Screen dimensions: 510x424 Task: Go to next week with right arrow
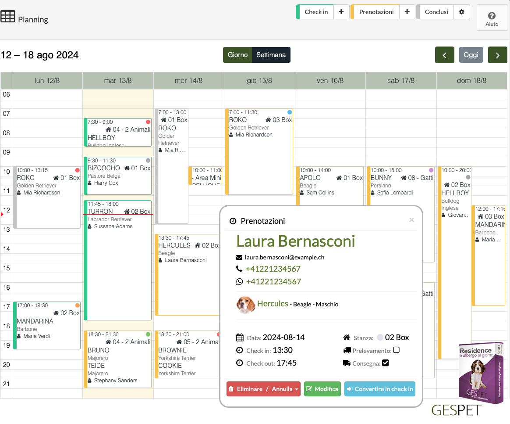coord(497,55)
